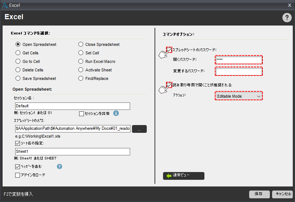Click the アクション: label
295x202 pixels.
[179, 95]
